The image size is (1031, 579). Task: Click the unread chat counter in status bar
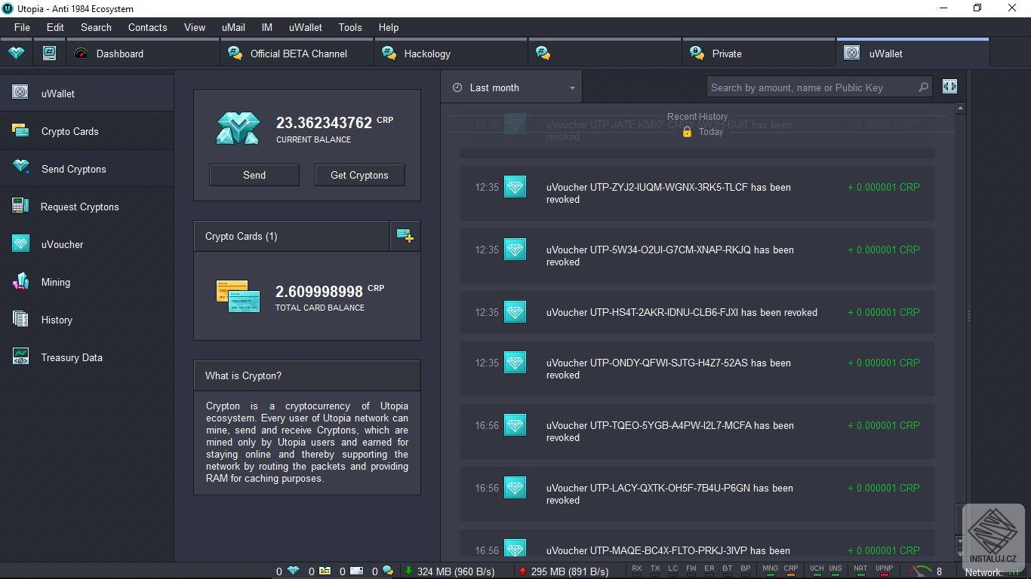point(381,571)
